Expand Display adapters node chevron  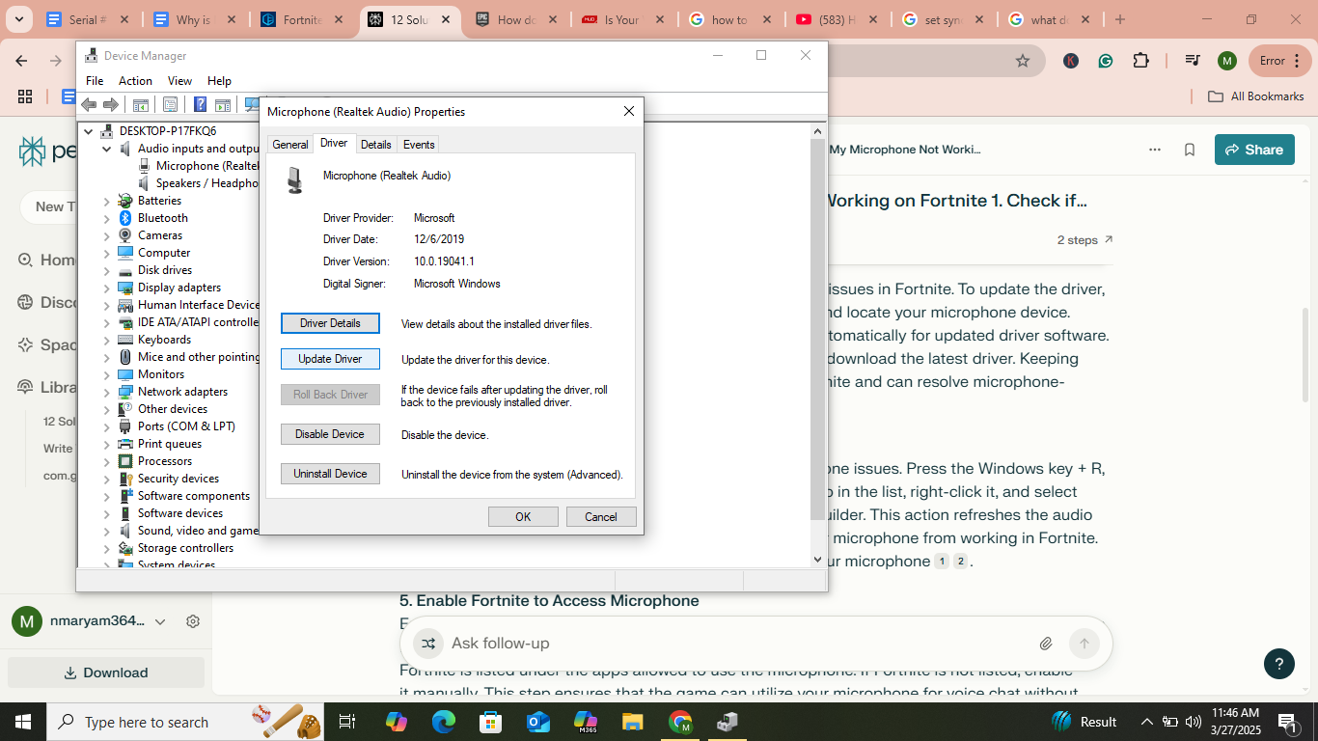107,288
